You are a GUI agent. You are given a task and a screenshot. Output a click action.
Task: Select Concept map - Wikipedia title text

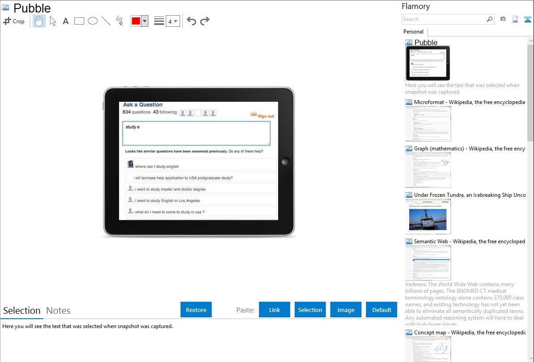pyautogui.click(x=470, y=332)
